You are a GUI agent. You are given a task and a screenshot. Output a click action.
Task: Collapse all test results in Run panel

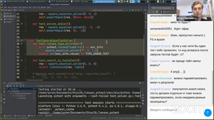(x=23, y=86)
